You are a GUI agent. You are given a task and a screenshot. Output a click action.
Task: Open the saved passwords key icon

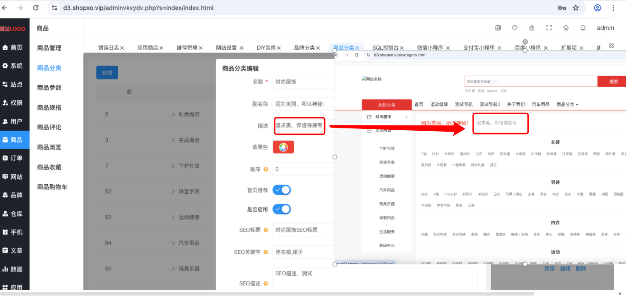click(561, 8)
